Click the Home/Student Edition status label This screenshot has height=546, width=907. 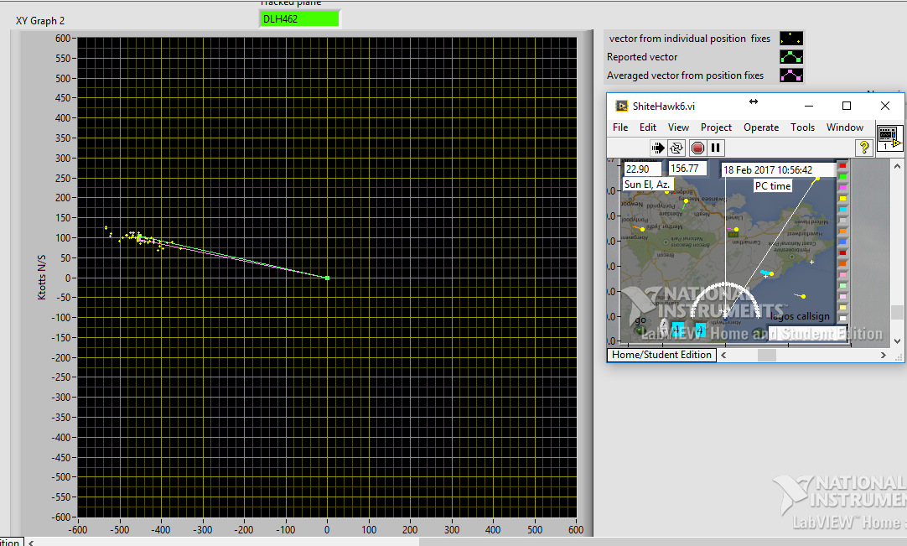point(661,355)
